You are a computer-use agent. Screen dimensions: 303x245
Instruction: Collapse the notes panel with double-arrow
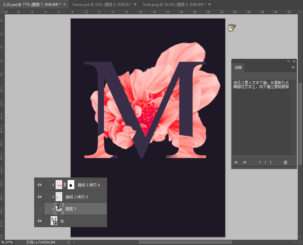pyautogui.click(x=288, y=61)
